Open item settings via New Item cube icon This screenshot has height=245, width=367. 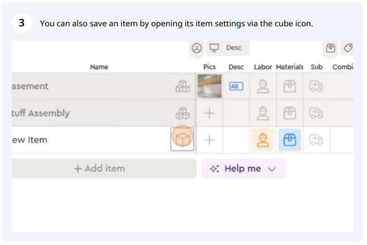tap(183, 140)
